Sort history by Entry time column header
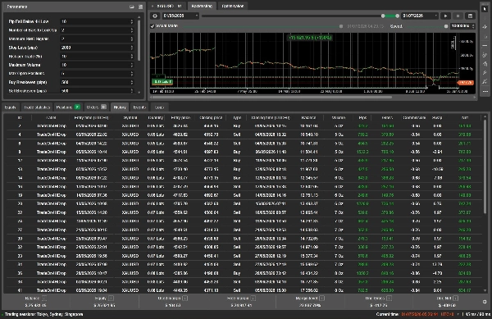Image resolution: width=492 pixels, height=319 pixels. tap(91, 117)
